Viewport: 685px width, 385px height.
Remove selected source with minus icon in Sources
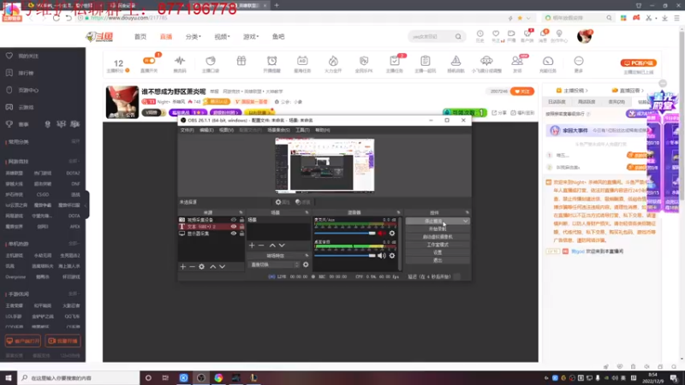pos(192,266)
